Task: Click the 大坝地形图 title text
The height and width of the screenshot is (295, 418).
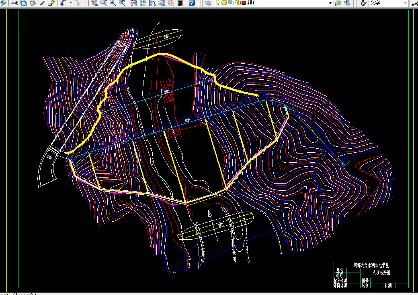Action: coord(381,273)
